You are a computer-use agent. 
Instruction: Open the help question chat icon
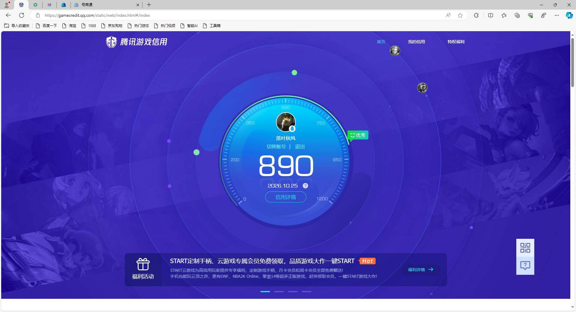pyautogui.click(x=525, y=265)
